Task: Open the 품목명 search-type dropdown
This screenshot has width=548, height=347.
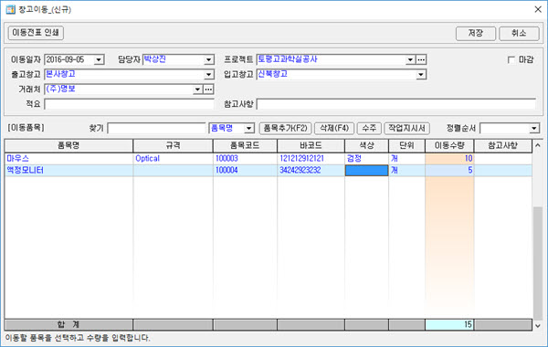Action: [248, 128]
